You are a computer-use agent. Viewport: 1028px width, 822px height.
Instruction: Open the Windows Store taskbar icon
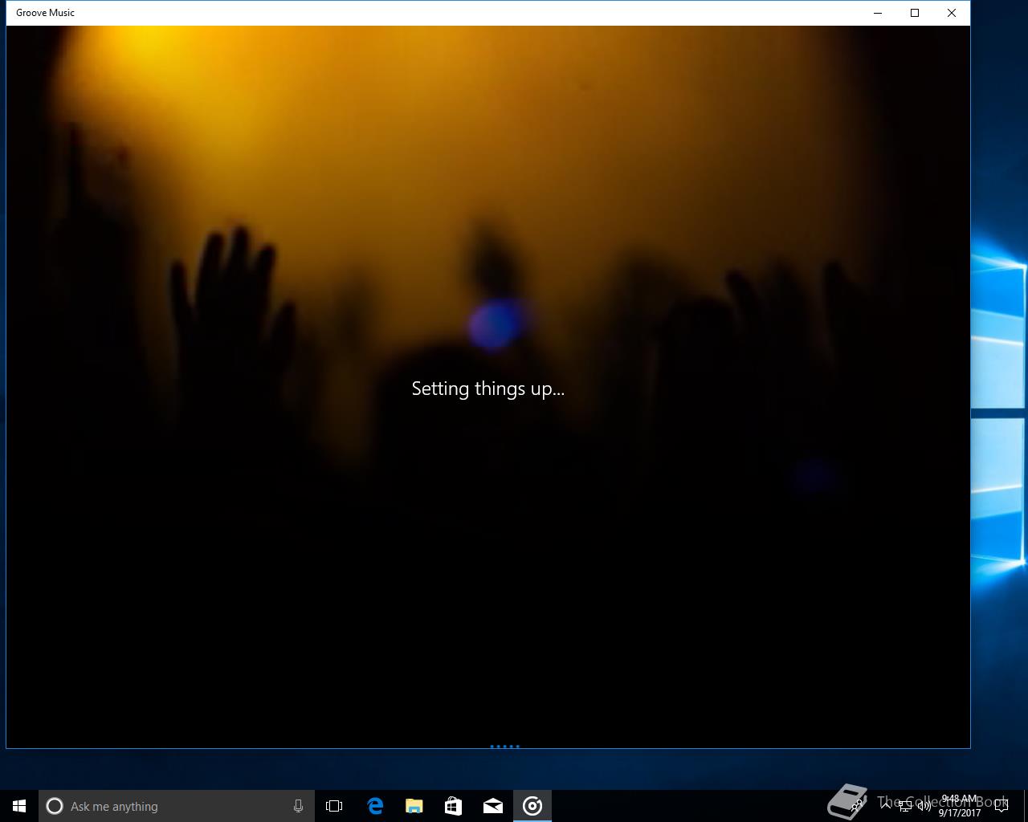click(453, 806)
